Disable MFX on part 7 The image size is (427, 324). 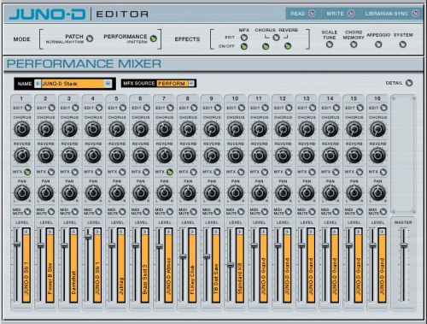170,172
